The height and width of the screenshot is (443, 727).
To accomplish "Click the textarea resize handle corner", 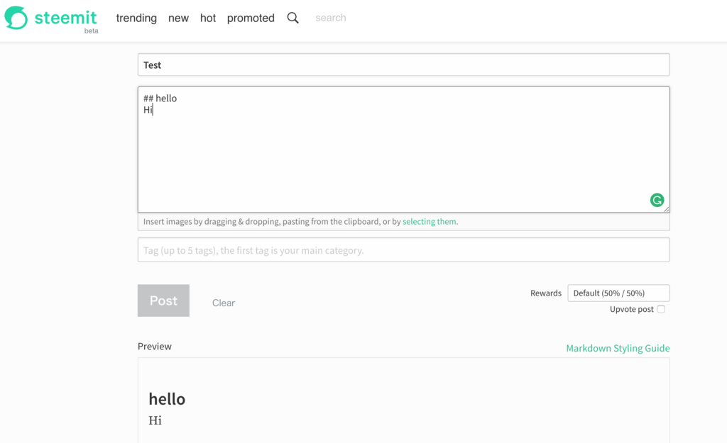I will coord(666,209).
